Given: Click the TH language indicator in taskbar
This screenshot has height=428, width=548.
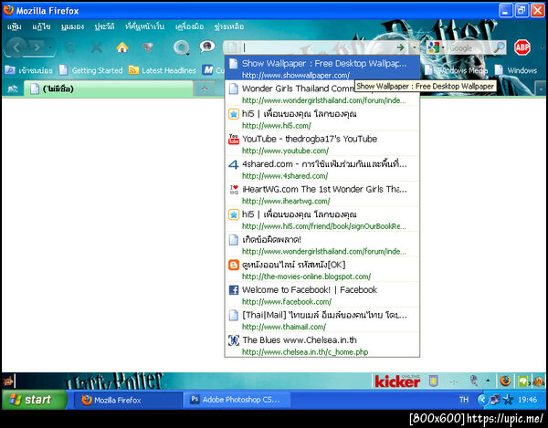Looking at the screenshot, I should [464, 400].
